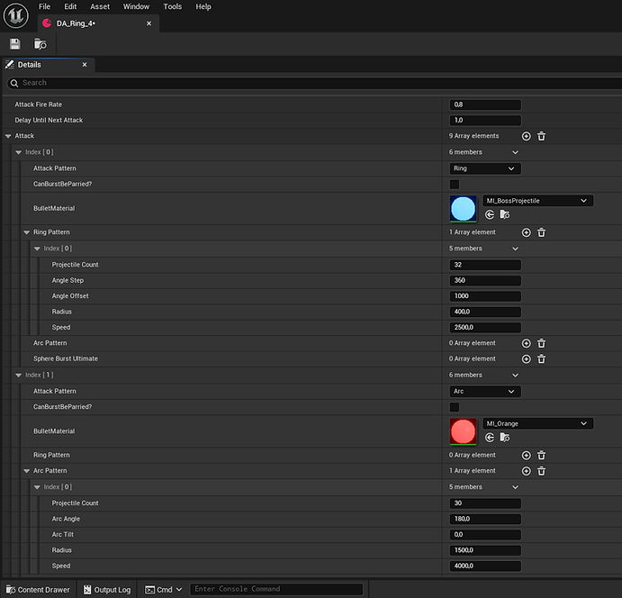Click the red MI_Orange material thumbnail
Viewport: 622px width, 598px height.
[x=463, y=431]
